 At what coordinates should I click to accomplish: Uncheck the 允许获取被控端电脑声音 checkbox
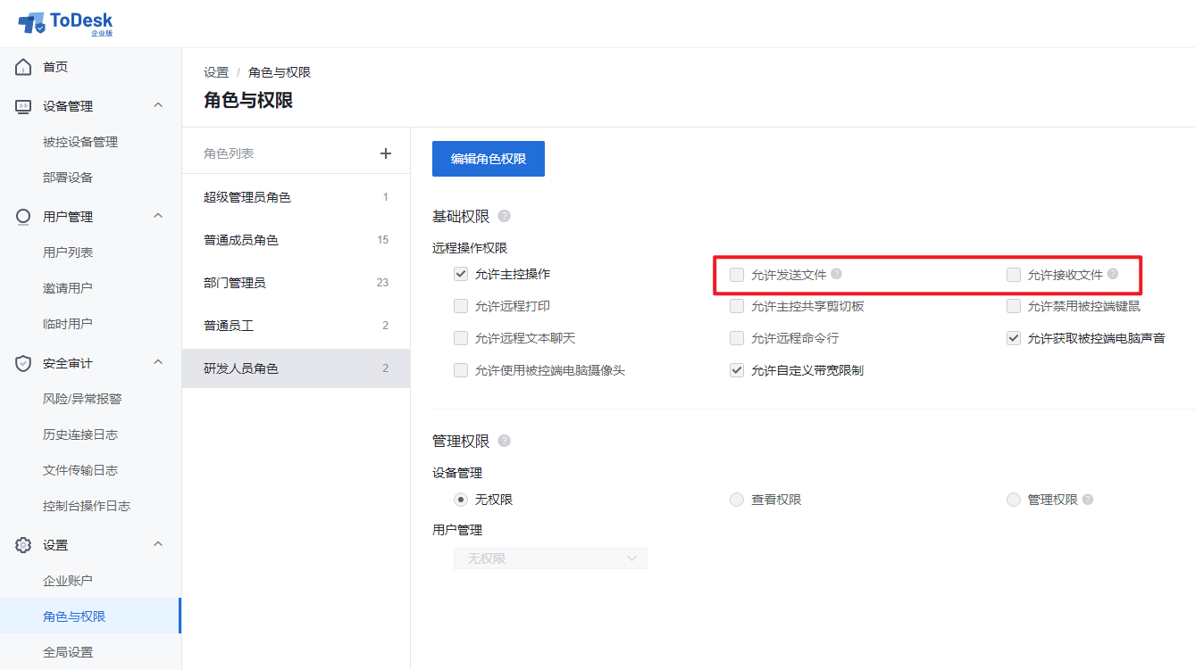coord(1014,338)
